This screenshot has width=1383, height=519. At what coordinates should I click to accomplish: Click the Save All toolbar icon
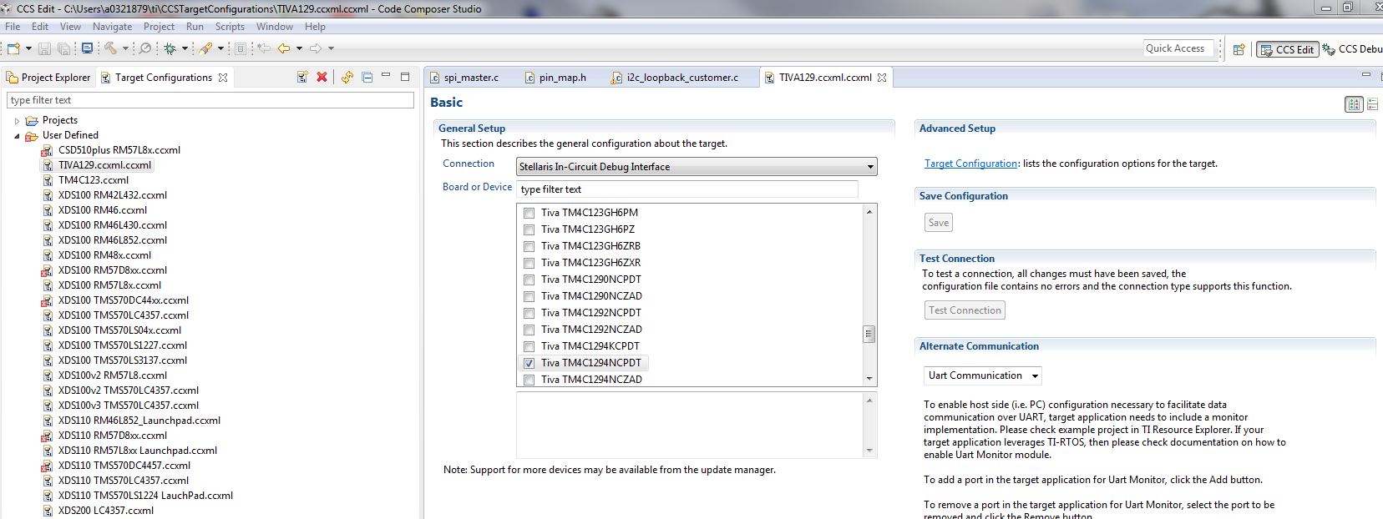coord(63,48)
